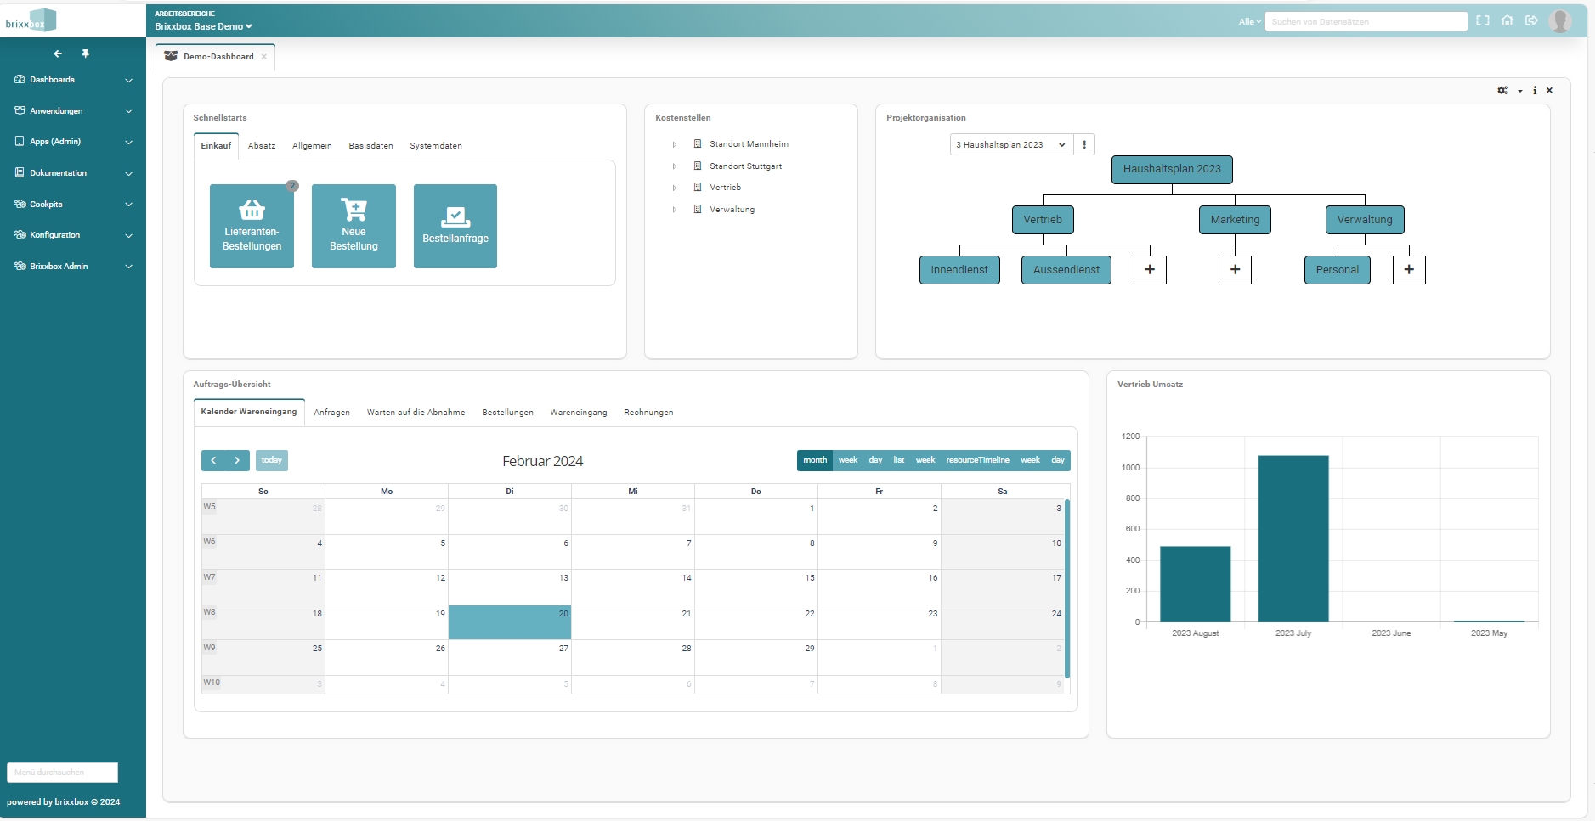Open the caret dropdown next to dashboard settings
Screen dimensions: 1595x821
point(1520,91)
